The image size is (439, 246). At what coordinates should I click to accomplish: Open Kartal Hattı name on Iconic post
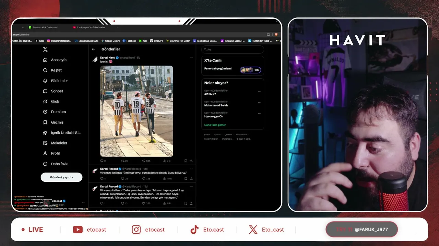click(107, 58)
